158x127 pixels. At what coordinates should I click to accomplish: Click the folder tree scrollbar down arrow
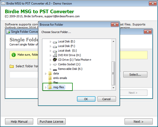(113, 88)
